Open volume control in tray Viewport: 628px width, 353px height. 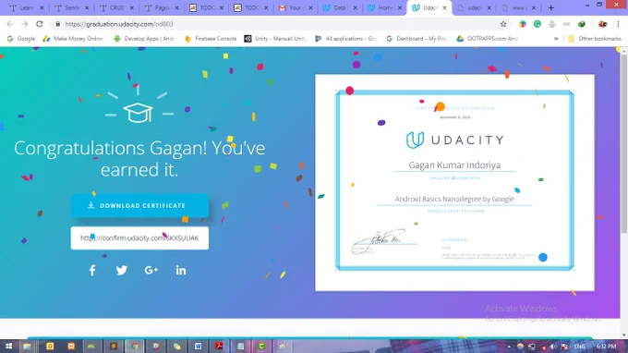coord(553,347)
